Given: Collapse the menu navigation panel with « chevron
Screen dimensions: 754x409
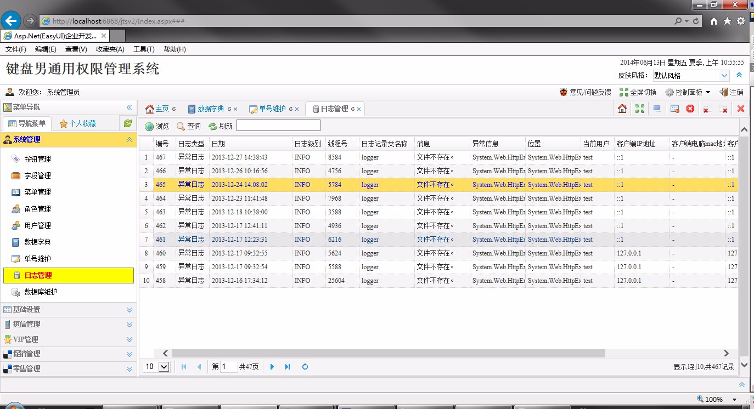Looking at the screenshot, I should click(x=130, y=107).
